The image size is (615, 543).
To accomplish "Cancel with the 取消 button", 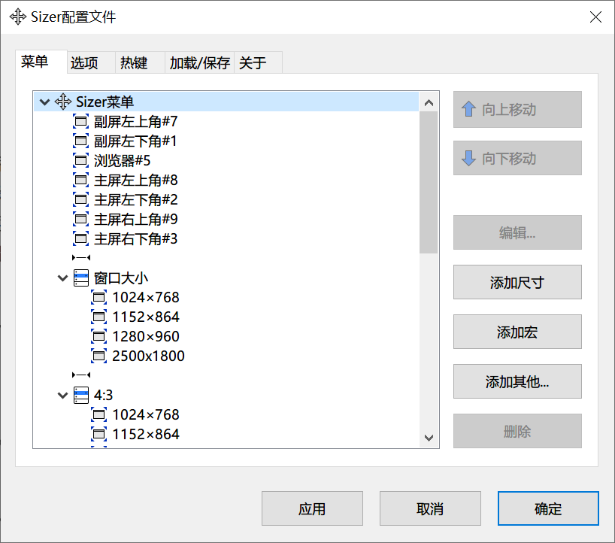I will pyautogui.click(x=430, y=508).
